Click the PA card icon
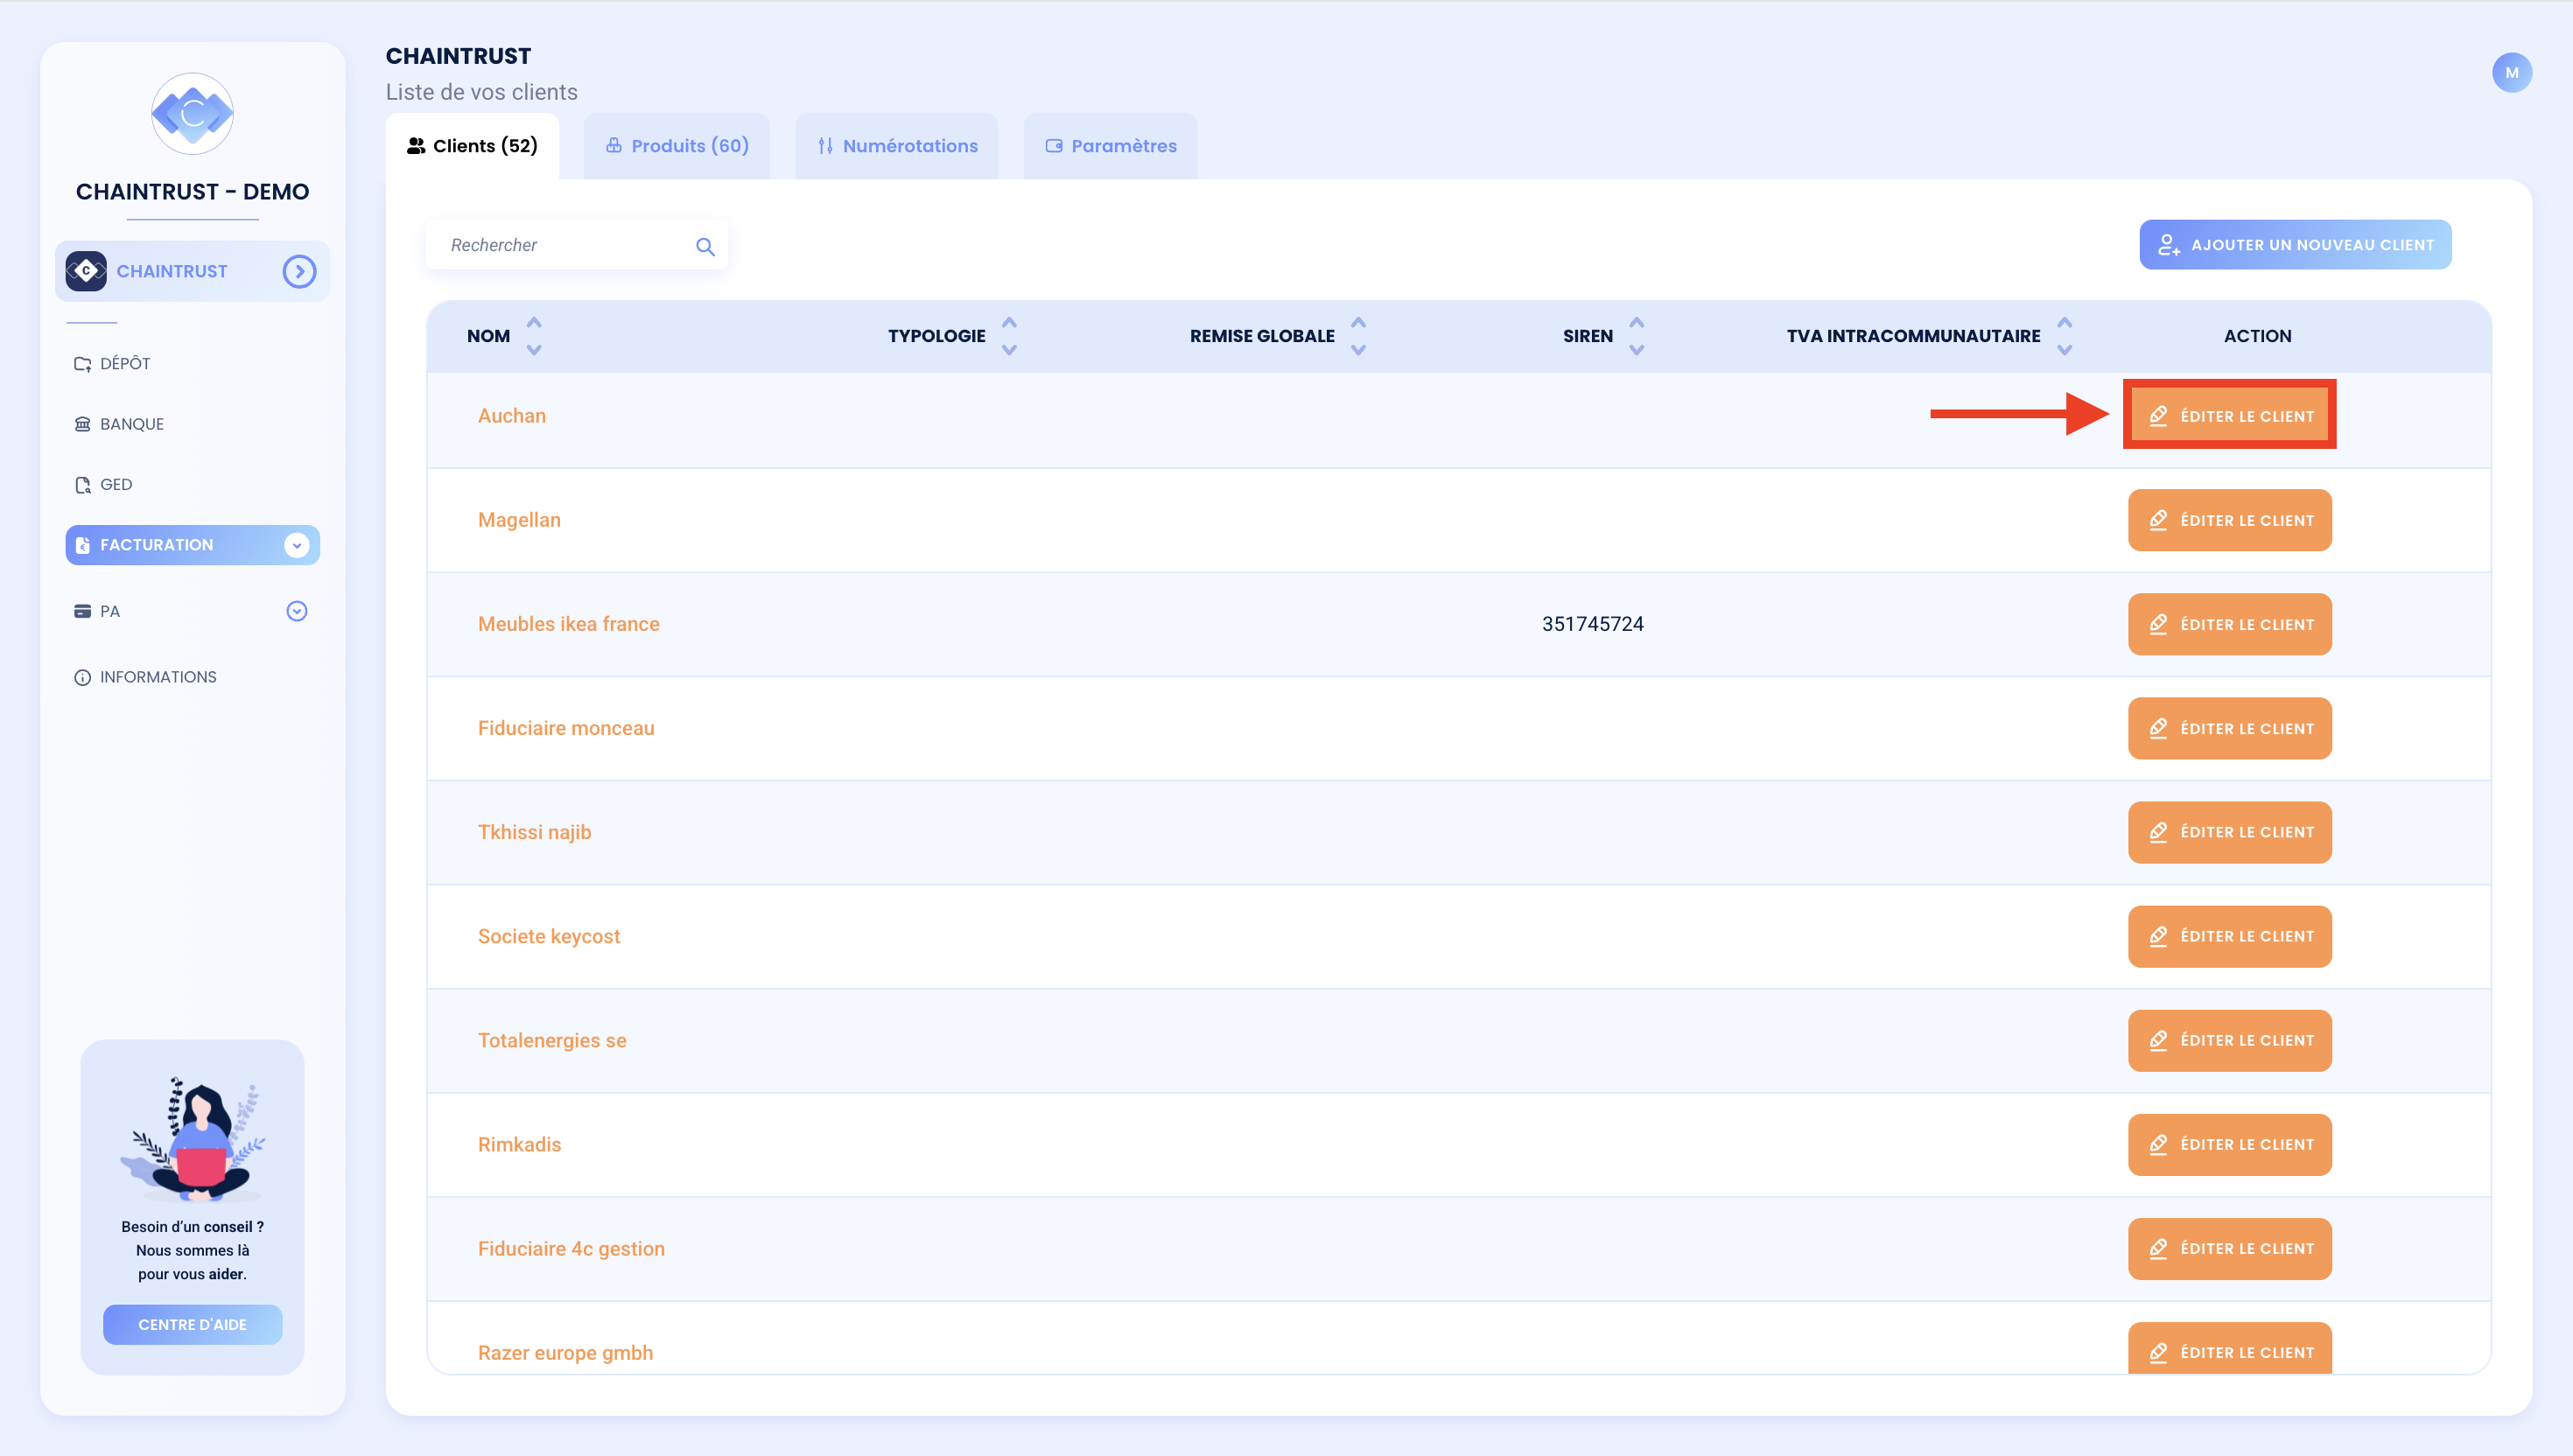The height and width of the screenshot is (1456, 2573). (x=82, y=611)
